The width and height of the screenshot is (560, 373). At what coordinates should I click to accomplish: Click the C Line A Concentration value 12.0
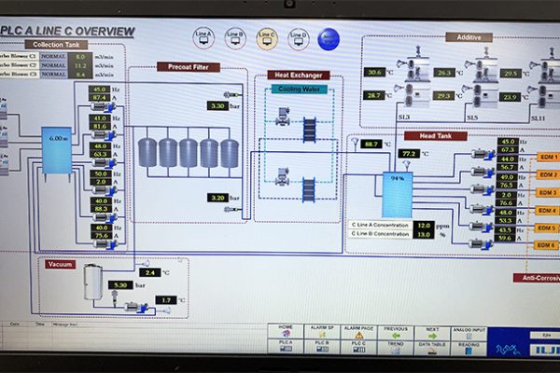(x=424, y=226)
